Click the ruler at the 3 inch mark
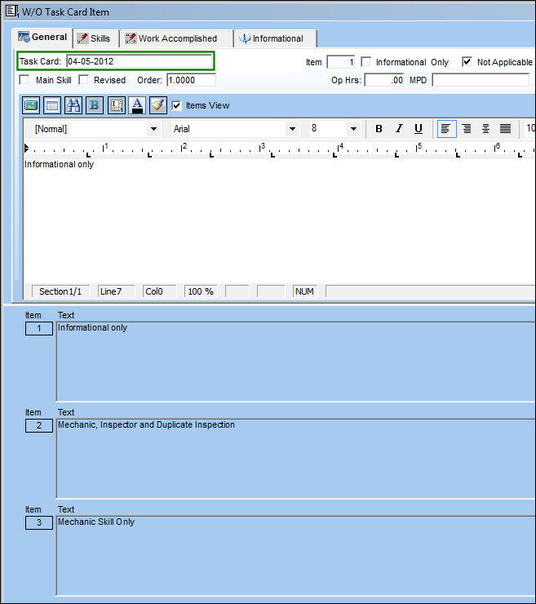Image resolution: width=536 pixels, height=604 pixels. [262, 148]
